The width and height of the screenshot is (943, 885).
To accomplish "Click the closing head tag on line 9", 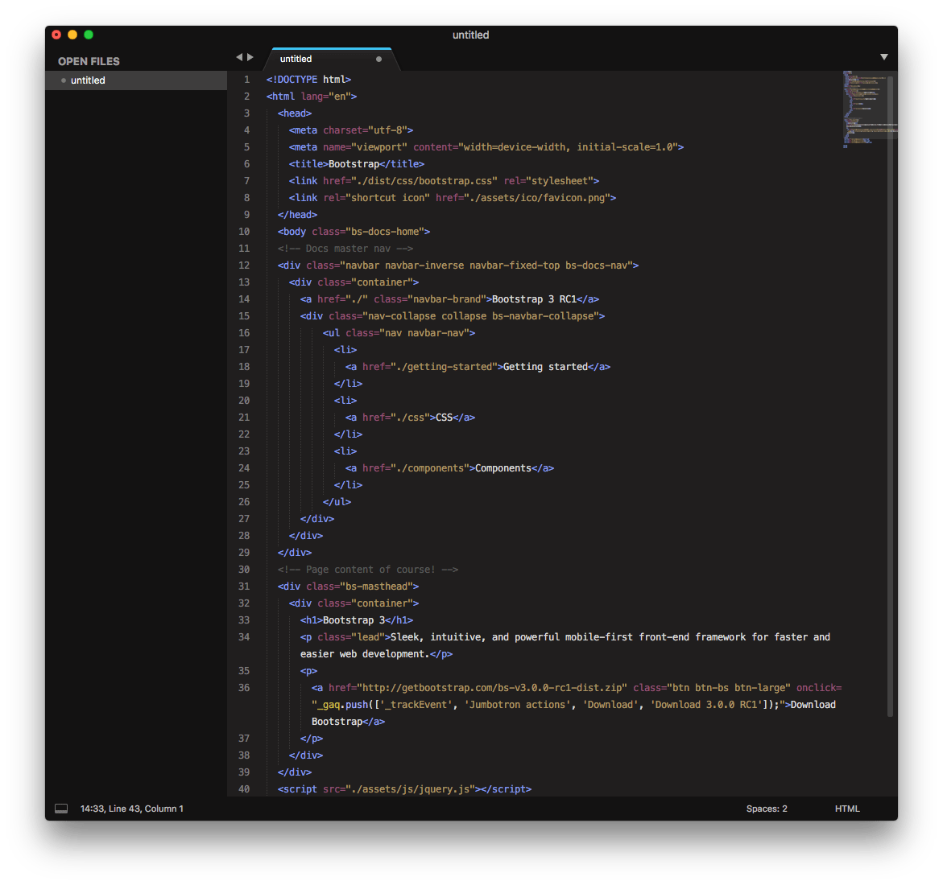I will pos(297,215).
